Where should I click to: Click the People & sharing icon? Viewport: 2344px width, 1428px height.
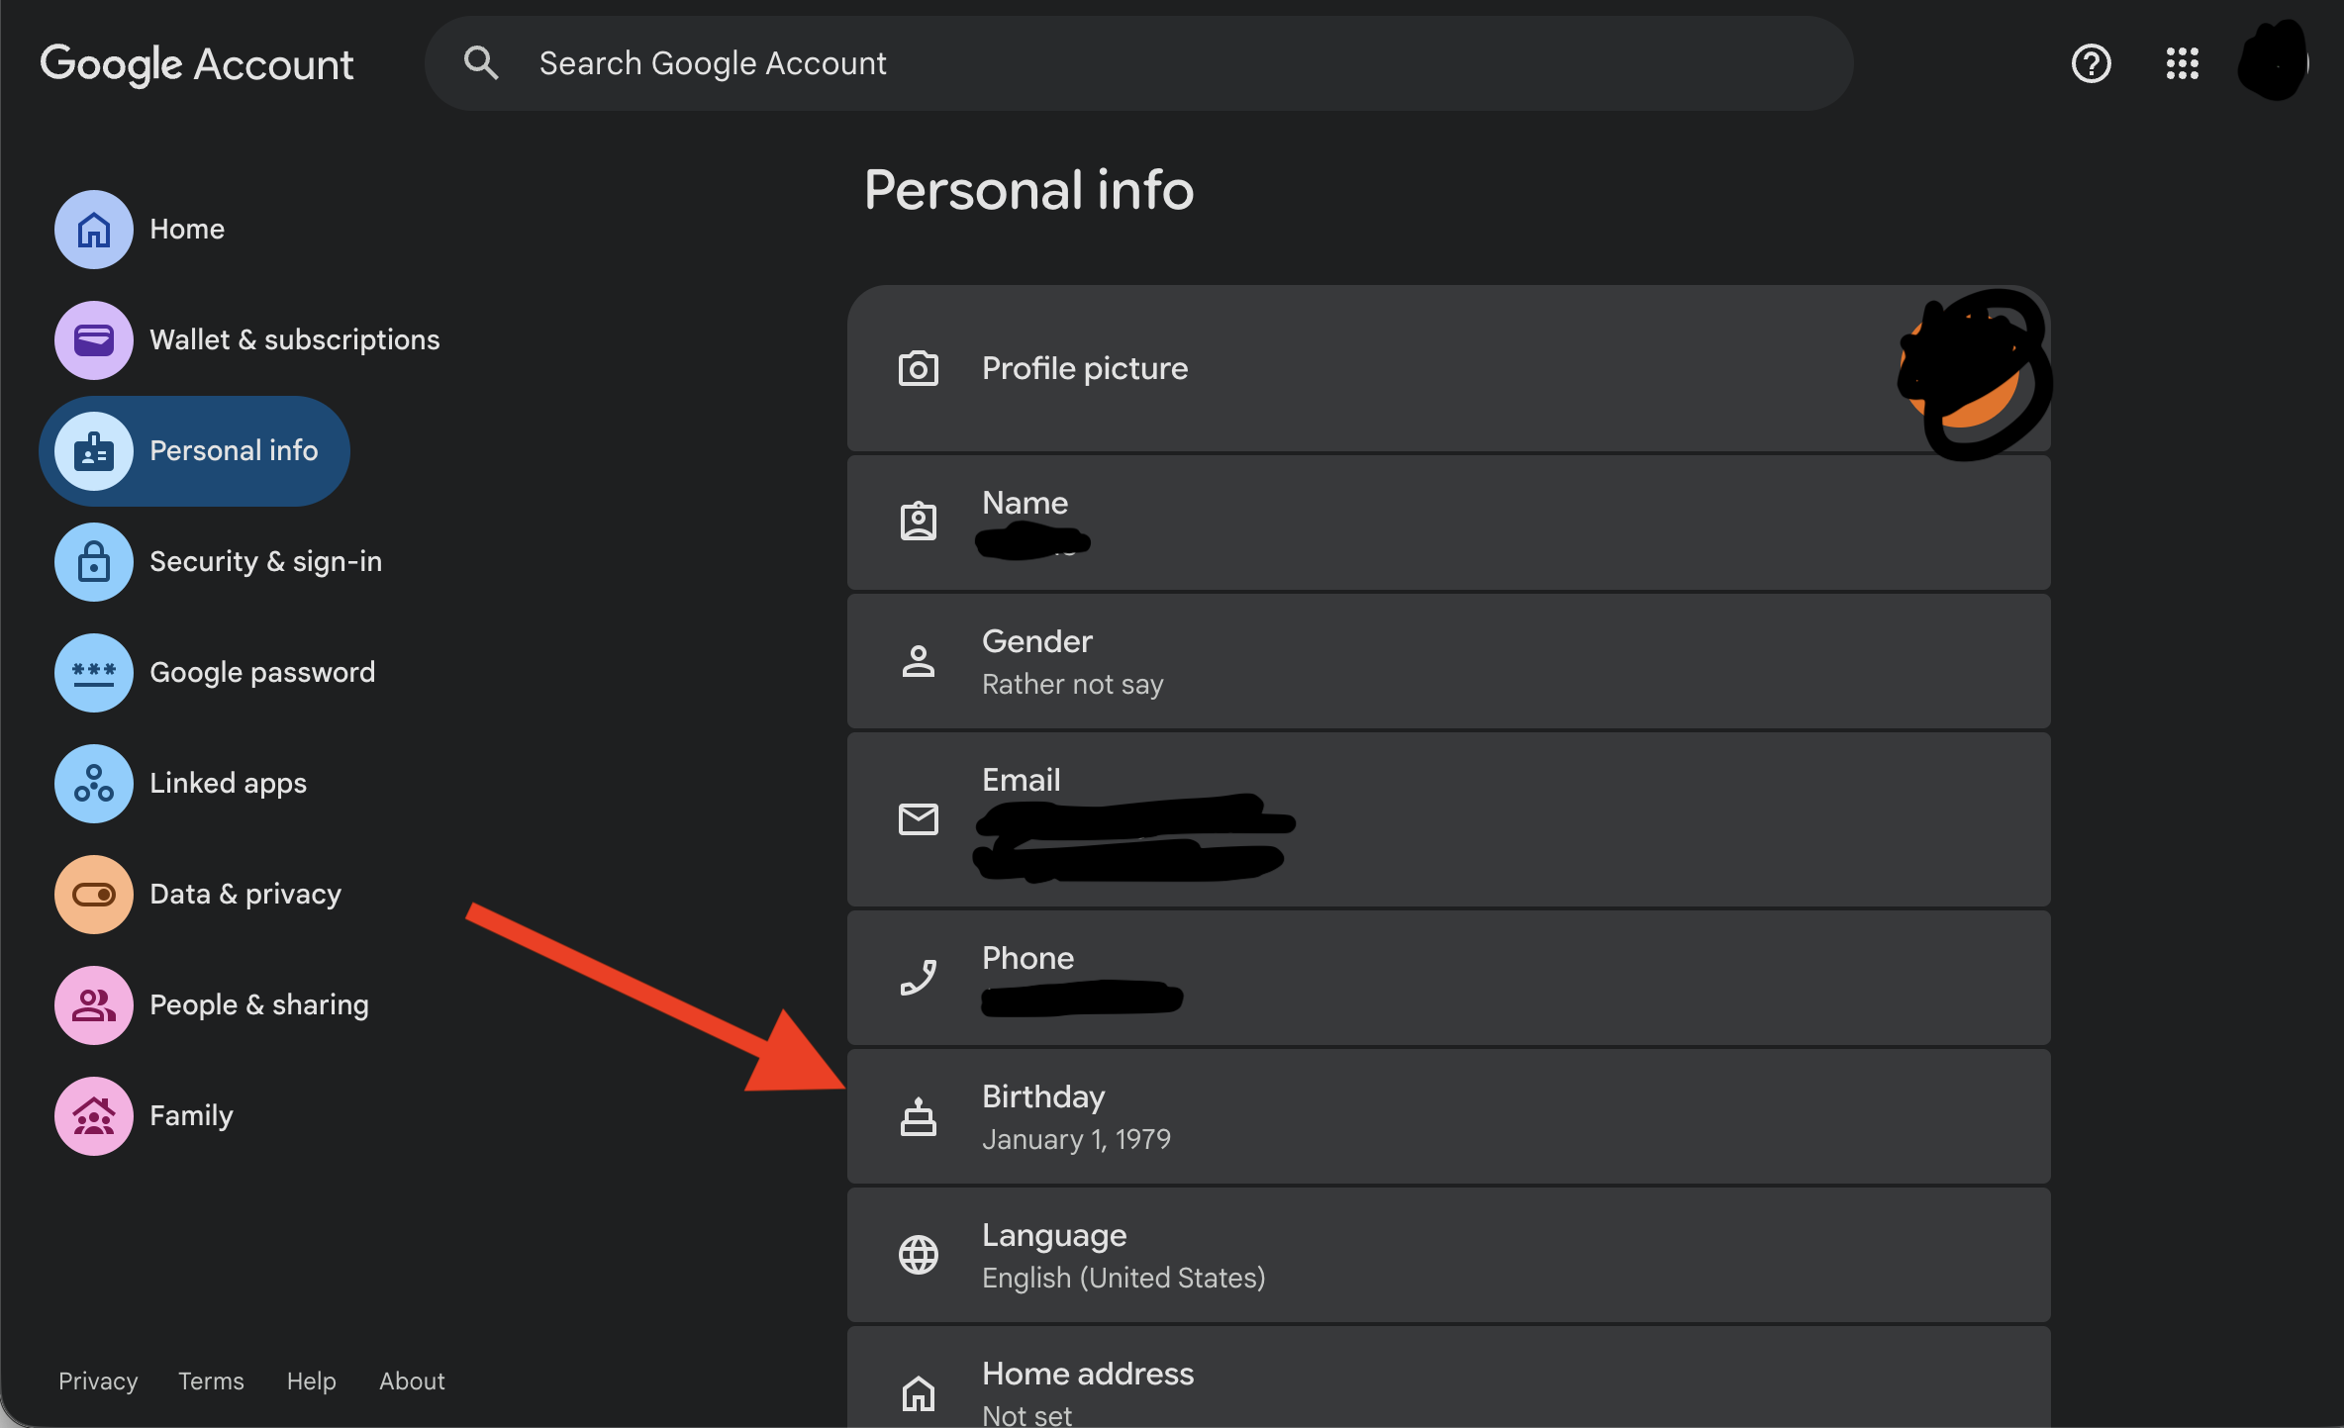[94, 1005]
